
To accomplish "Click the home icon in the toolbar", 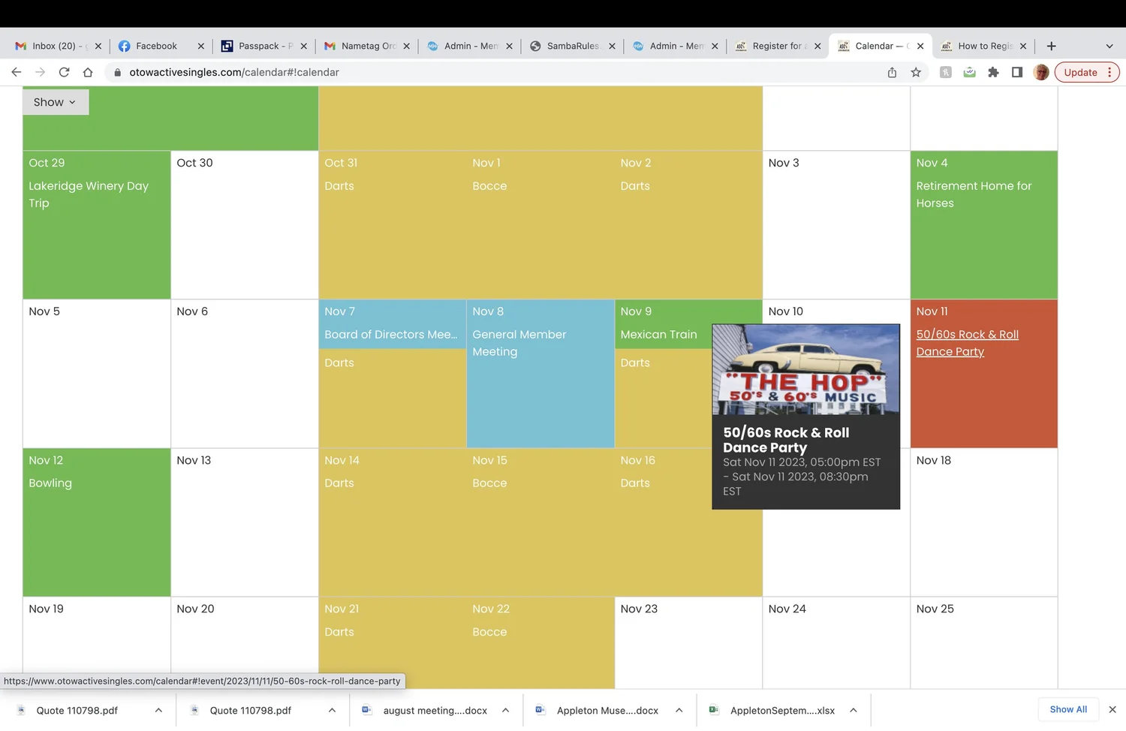I will click(88, 72).
